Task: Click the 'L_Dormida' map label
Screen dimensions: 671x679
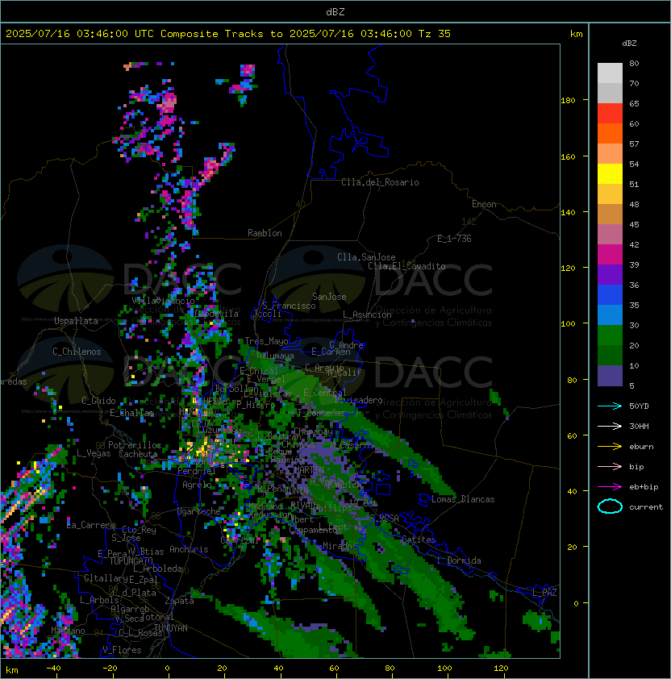Action: pyautogui.click(x=459, y=560)
